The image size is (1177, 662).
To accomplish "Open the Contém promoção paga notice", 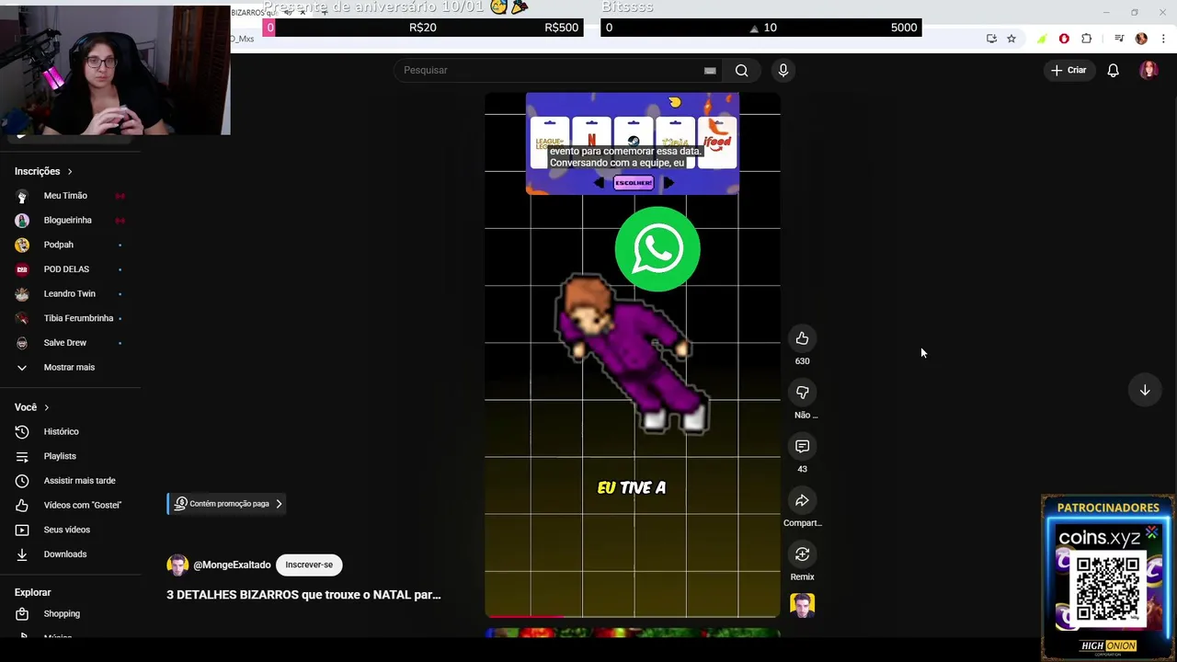I will click(227, 504).
